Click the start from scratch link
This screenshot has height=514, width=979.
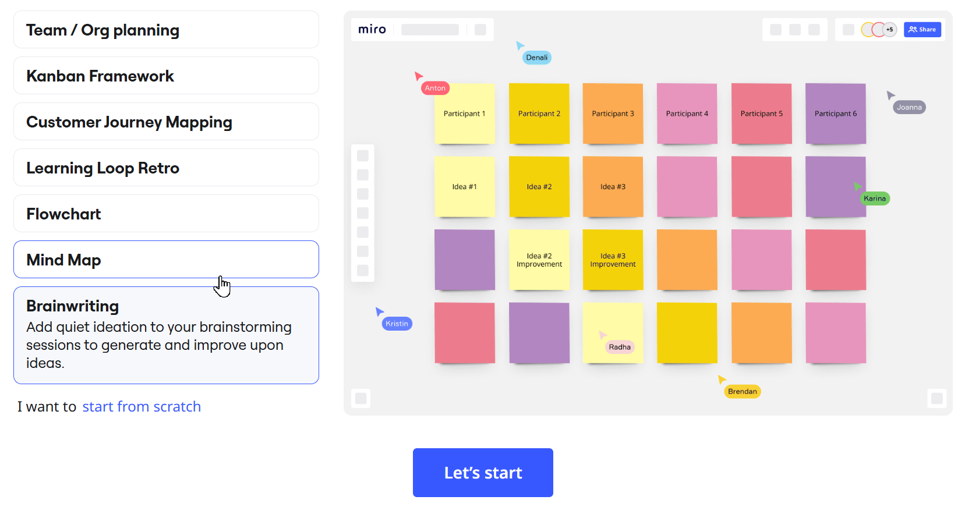click(142, 406)
